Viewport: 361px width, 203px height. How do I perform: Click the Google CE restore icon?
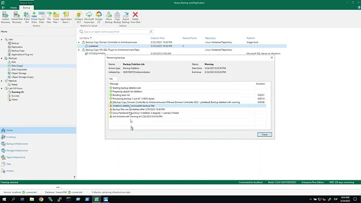[99, 18]
